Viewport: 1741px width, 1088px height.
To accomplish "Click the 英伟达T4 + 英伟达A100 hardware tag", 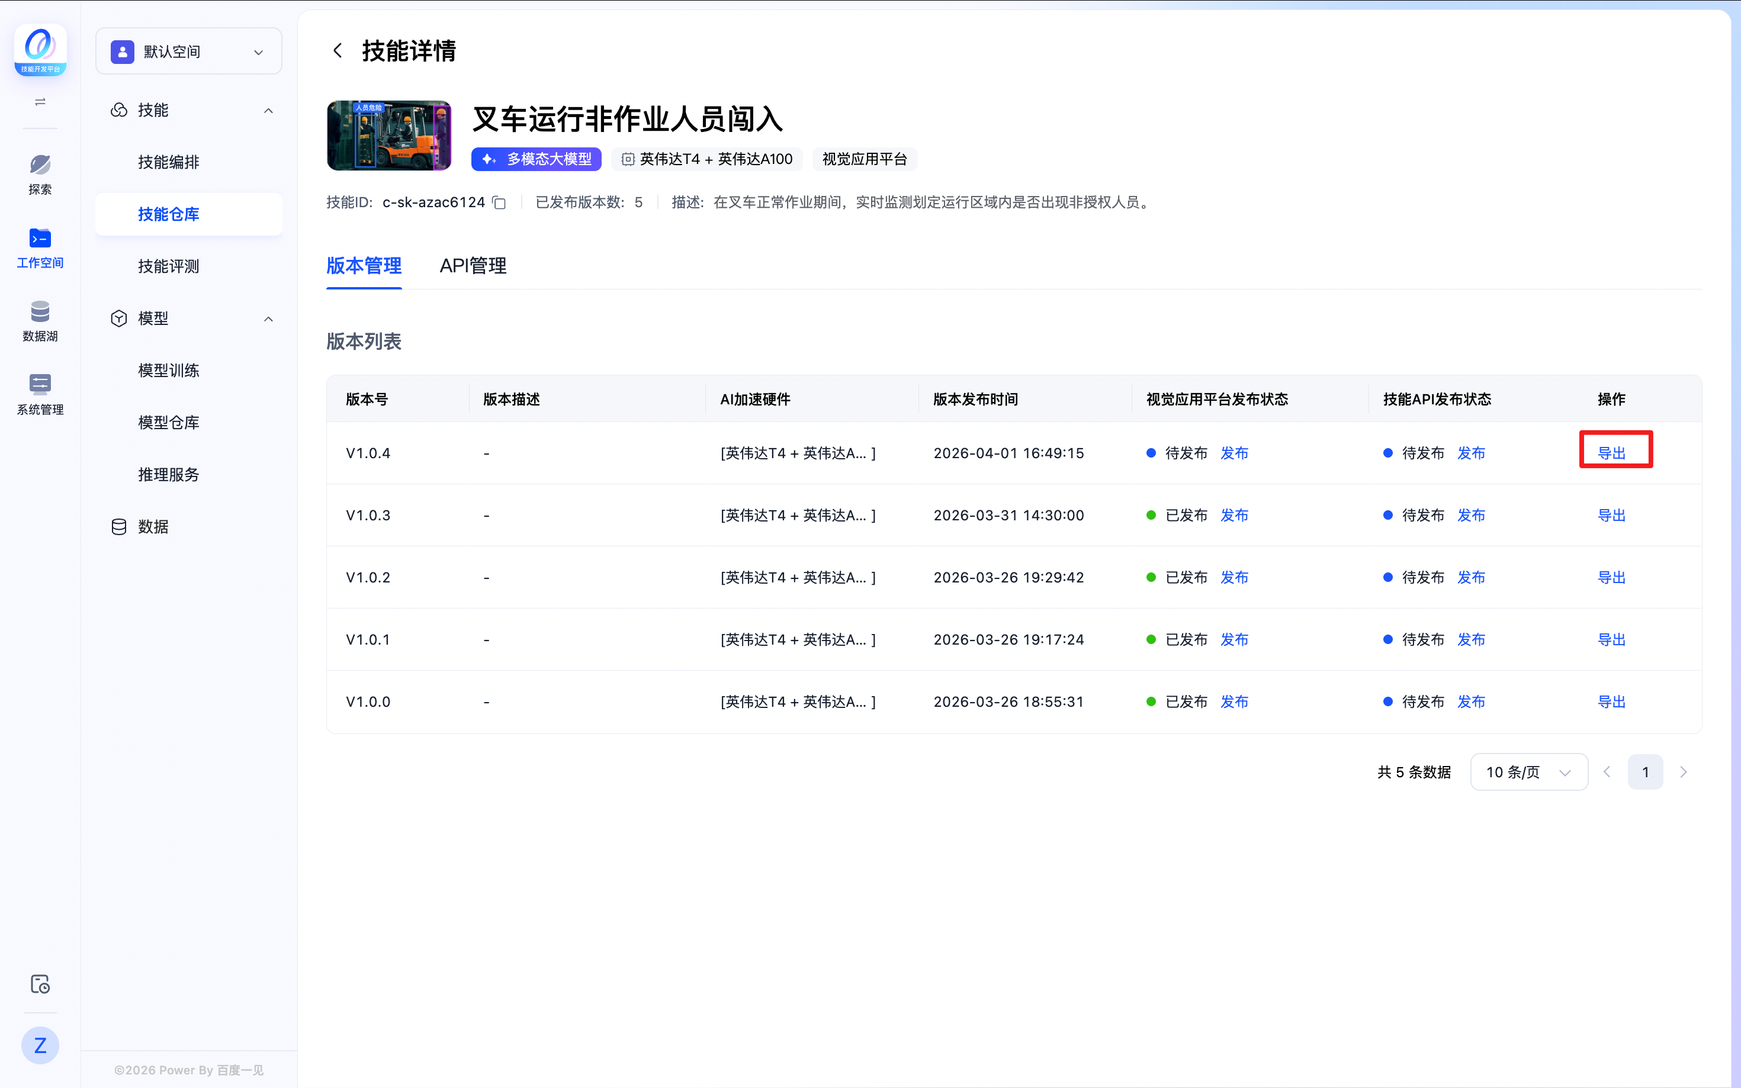I will click(x=707, y=159).
